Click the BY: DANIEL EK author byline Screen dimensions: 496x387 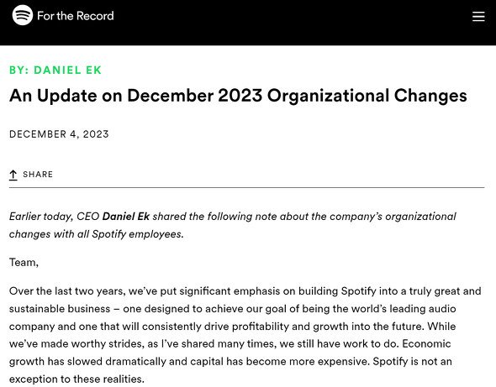(x=55, y=70)
